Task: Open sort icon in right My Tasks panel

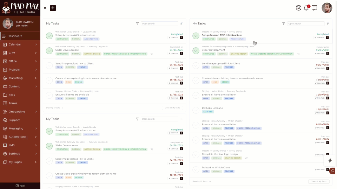Action: point(328,24)
